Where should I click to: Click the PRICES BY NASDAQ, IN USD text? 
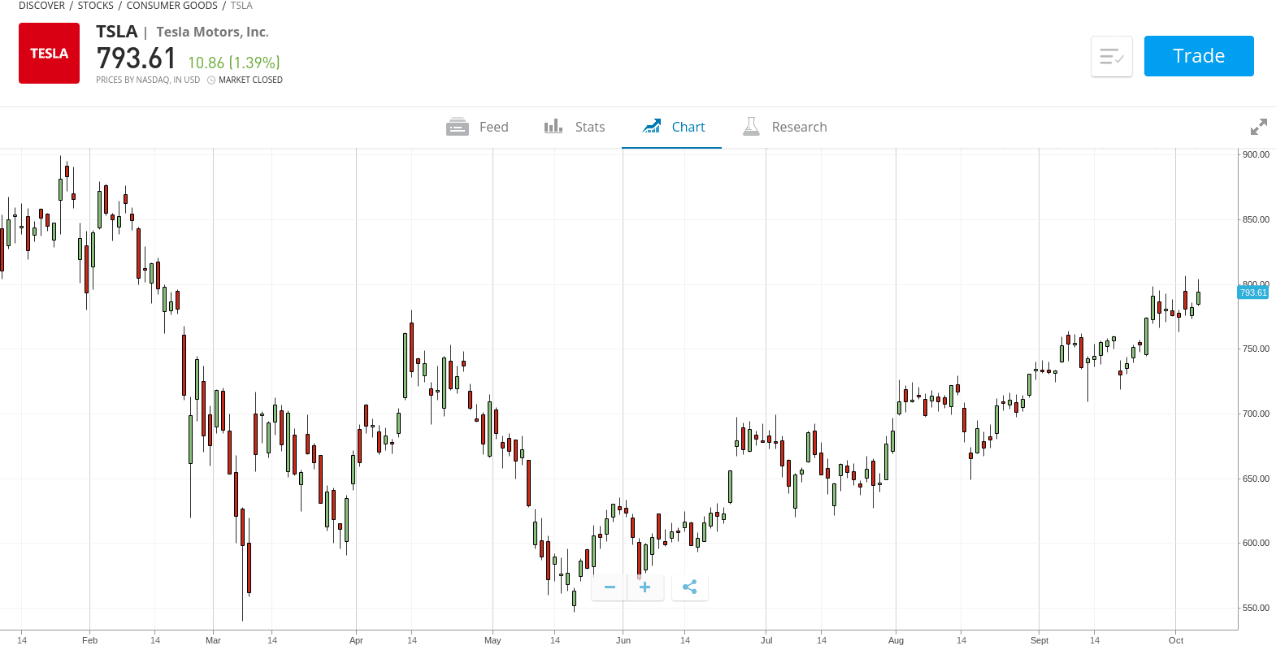pyautogui.click(x=148, y=80)
